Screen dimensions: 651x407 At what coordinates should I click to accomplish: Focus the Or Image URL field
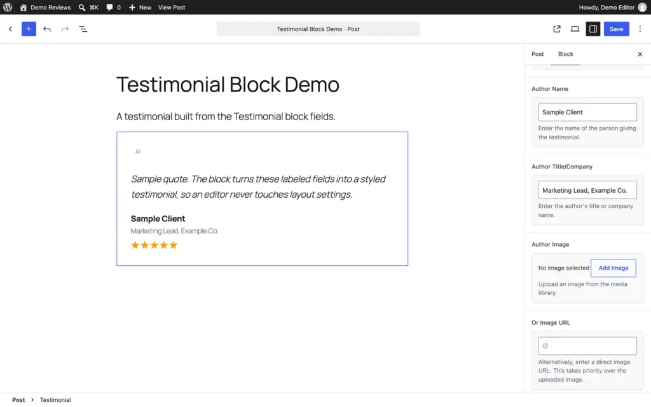coord(587,346)
